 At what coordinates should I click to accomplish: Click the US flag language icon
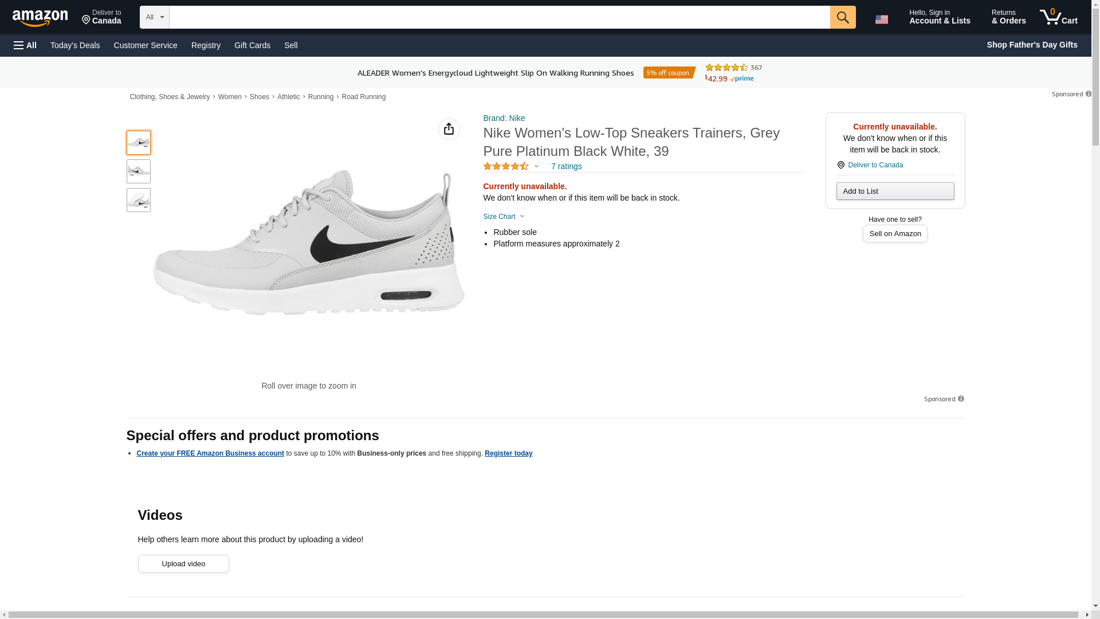click(881, 19)
